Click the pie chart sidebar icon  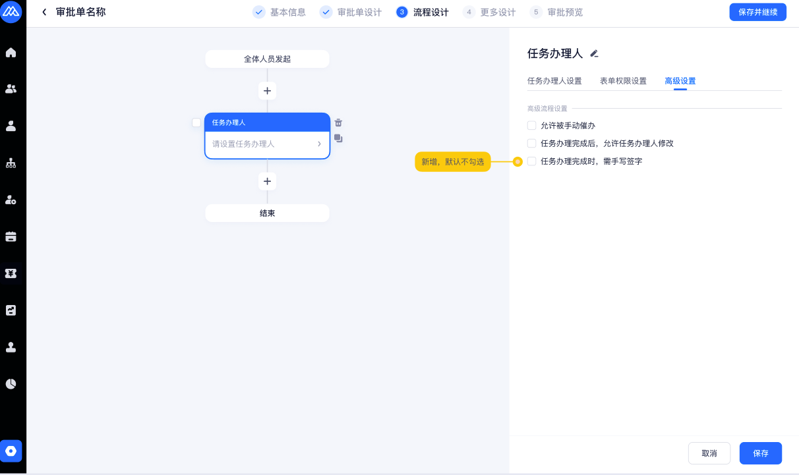point(11,383)
